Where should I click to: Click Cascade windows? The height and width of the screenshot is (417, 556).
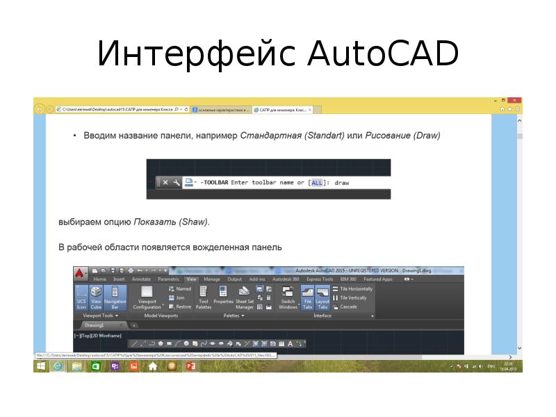coord(345,306)
